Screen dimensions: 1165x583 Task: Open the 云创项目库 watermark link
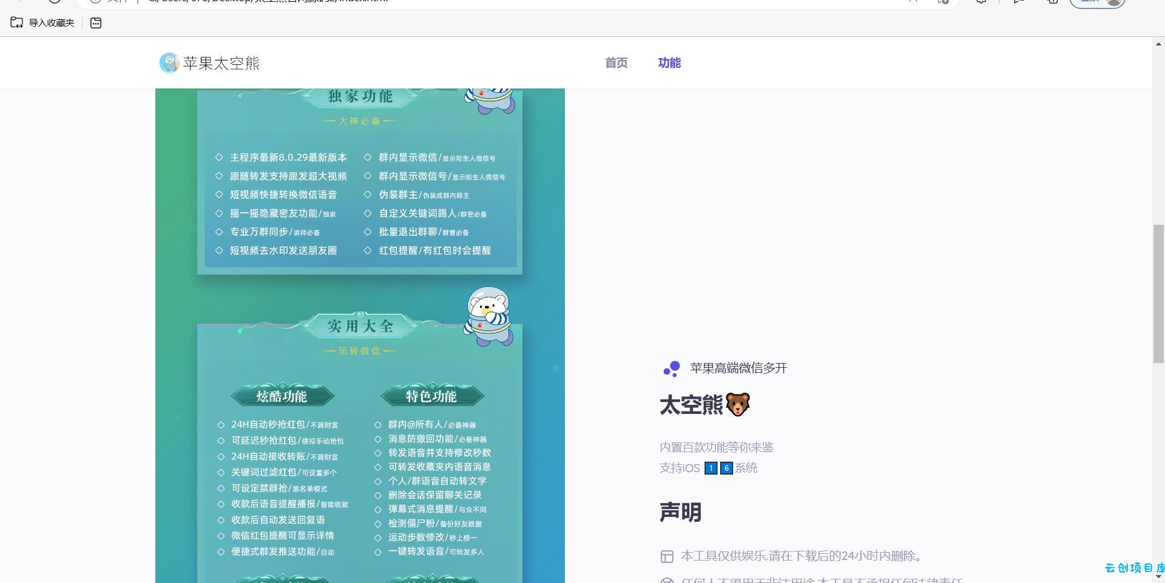click(1135, 568)
